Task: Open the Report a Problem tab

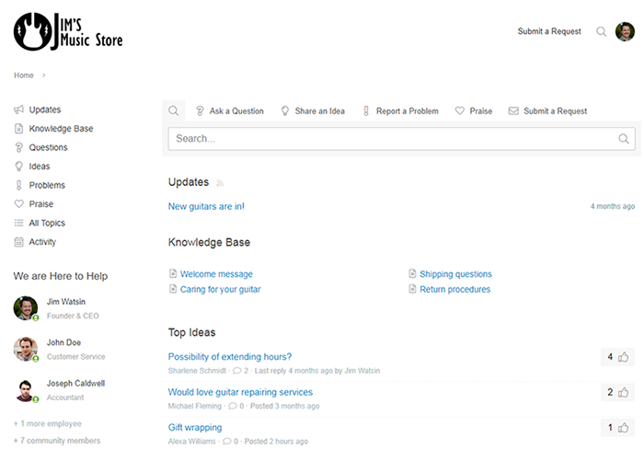Action: point(400,111)
